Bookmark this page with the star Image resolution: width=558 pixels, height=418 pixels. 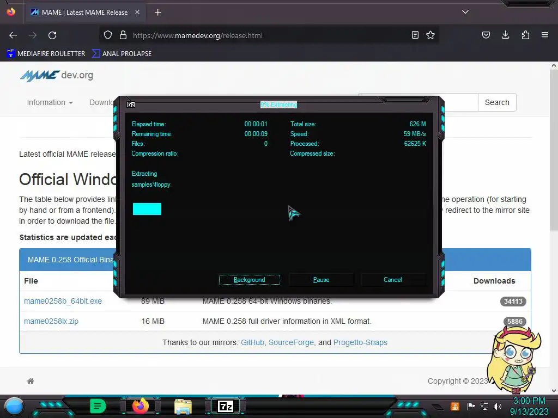pos(430,35)
